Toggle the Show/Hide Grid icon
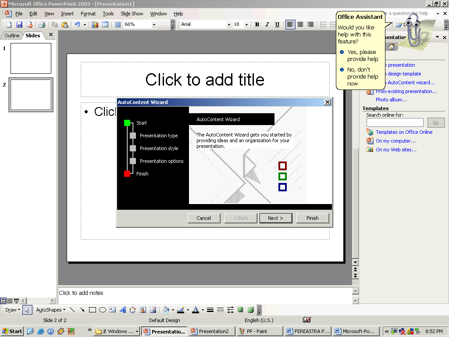This screenshot has width=449, height=337. tap(118, 25)
